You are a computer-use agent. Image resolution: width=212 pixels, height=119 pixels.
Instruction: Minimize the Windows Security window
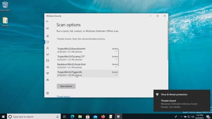(x=150, y=16)
